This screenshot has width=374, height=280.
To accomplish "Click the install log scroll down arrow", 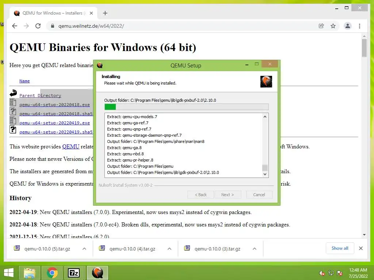I will [x=265, y=174].
